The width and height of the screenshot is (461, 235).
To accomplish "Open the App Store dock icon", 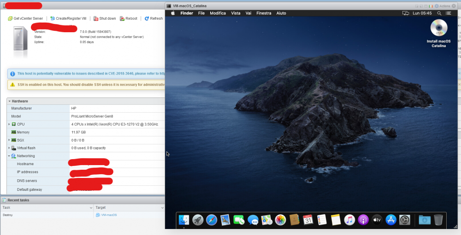I will [391, 220].
